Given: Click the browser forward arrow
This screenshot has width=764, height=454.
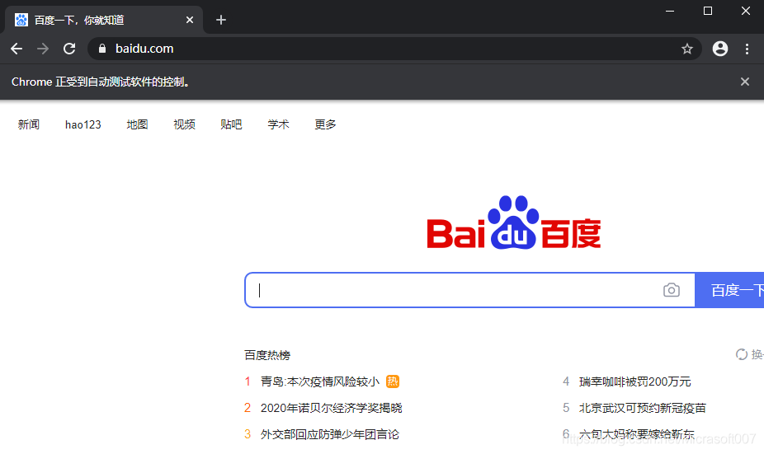Looking at the screenshot, I should point(43,49).
